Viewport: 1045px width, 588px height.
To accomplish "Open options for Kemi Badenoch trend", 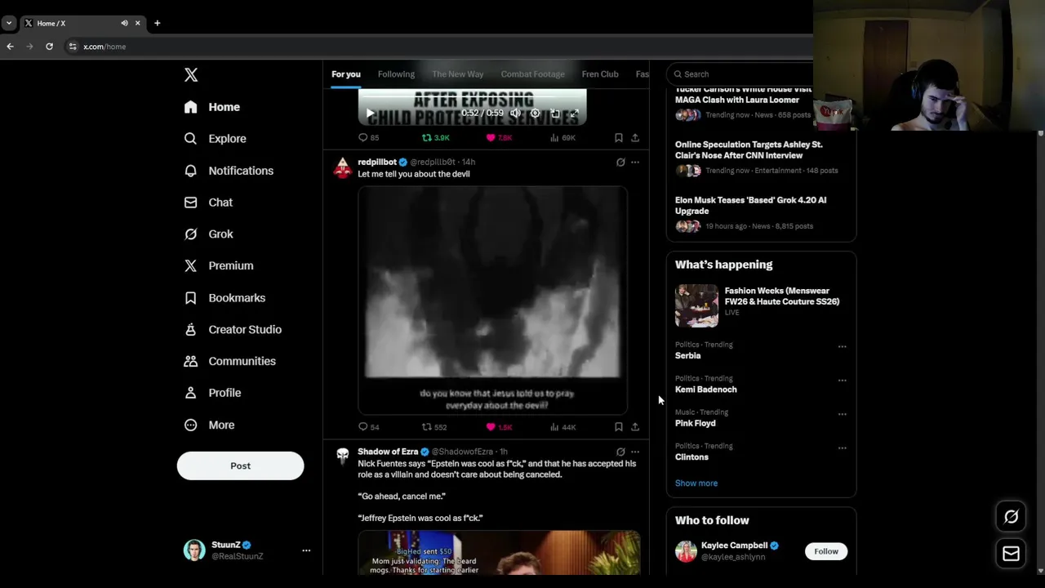I will (842, 381).
